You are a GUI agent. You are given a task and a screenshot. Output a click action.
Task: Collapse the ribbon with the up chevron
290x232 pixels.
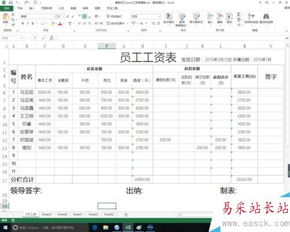pyautogui.click(x=287, y=31)
